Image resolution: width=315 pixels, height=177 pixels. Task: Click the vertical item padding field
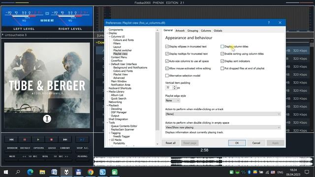(x=169, y=88)
